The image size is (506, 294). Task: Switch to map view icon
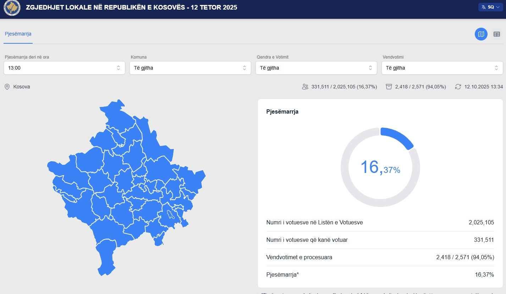481,34
